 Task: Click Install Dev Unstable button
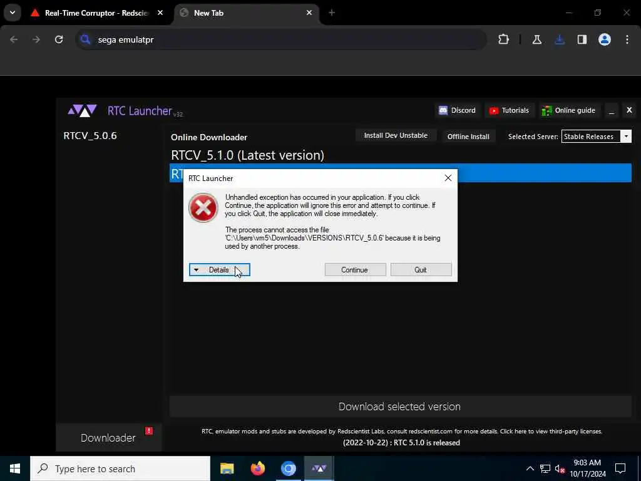pos(396,135)
